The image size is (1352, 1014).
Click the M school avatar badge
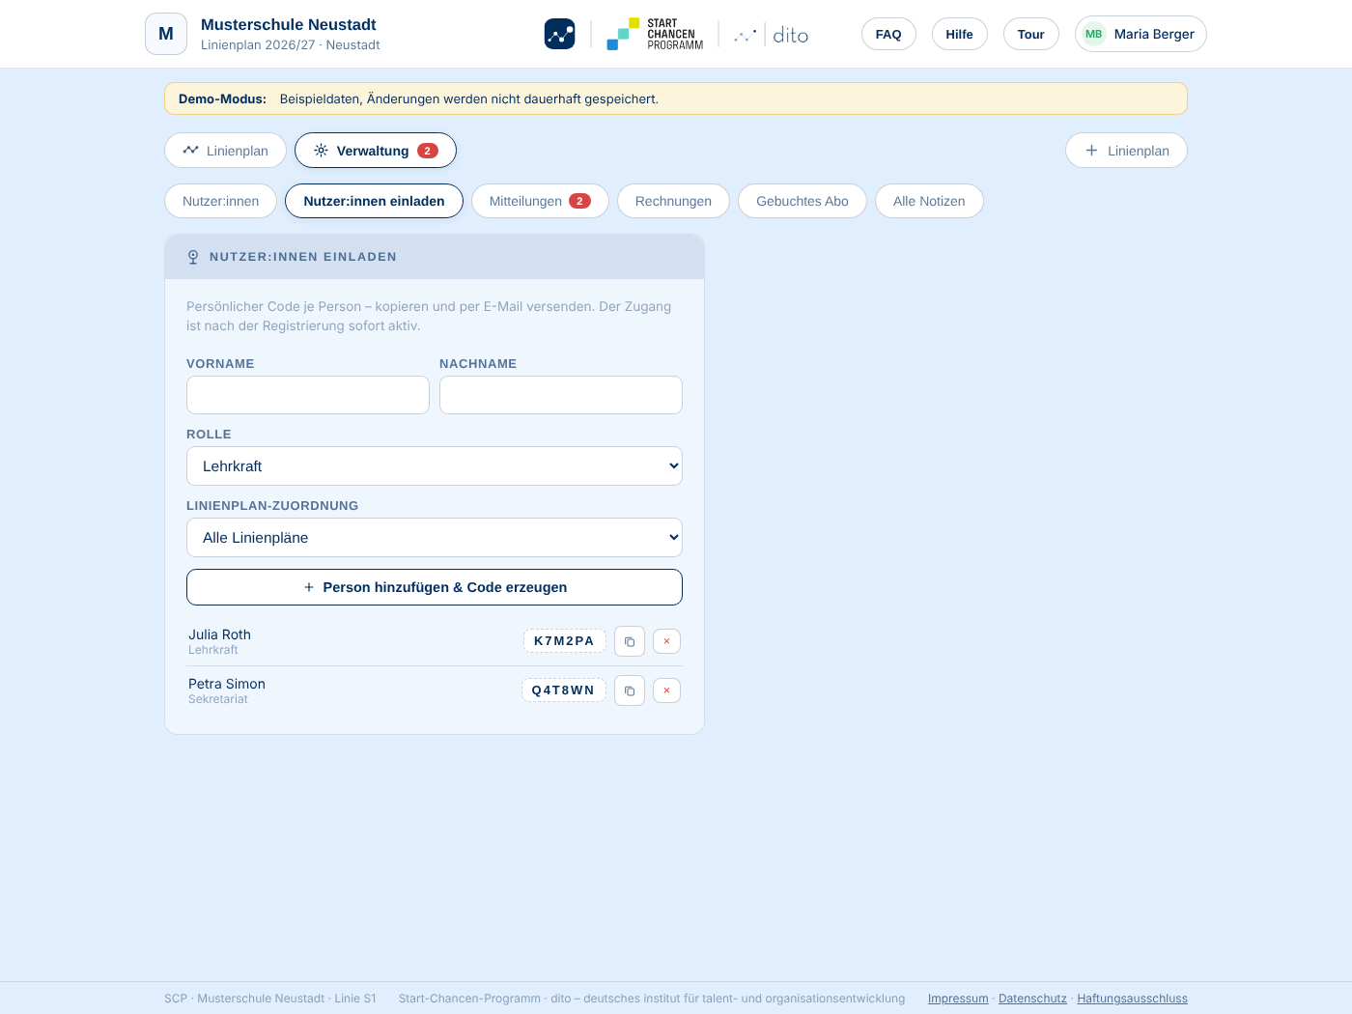click(166, 34)
